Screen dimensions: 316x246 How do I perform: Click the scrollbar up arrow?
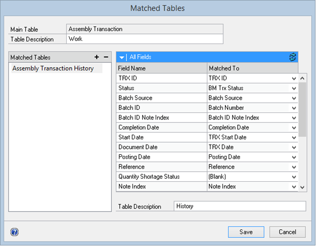[302, 78]
